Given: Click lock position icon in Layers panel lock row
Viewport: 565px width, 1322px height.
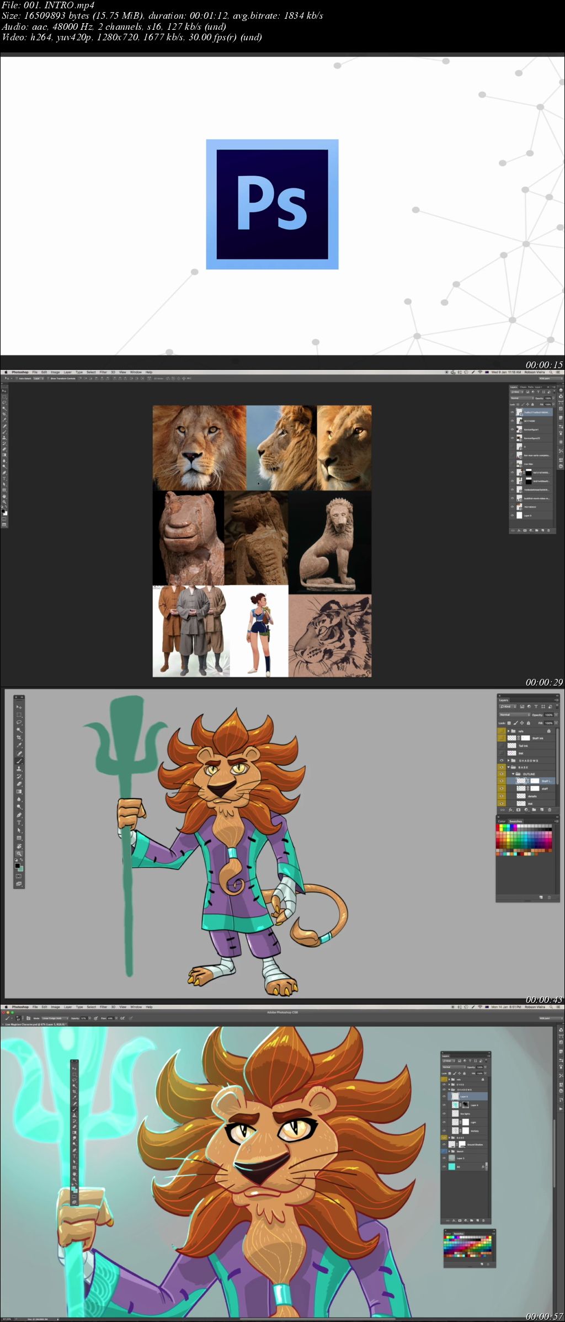Looking at the screenshot, I should tap(522, 723).
